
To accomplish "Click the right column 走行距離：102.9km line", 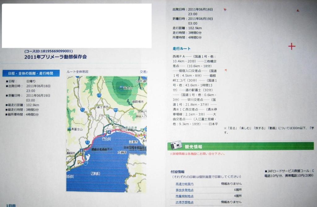I will click(x=187, y=28).
